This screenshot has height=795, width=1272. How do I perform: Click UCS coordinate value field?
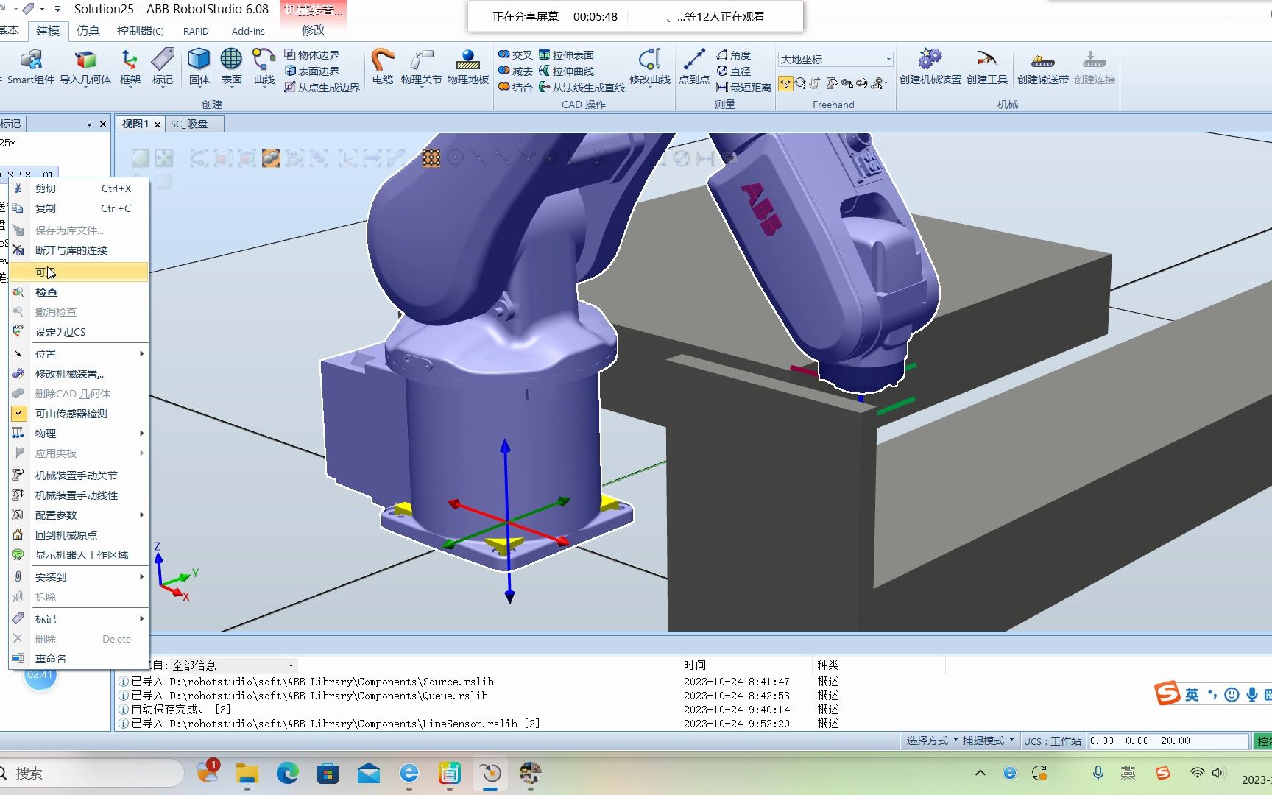[1168, 741]
